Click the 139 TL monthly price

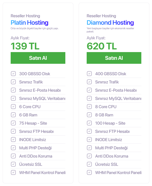point(25,46)
